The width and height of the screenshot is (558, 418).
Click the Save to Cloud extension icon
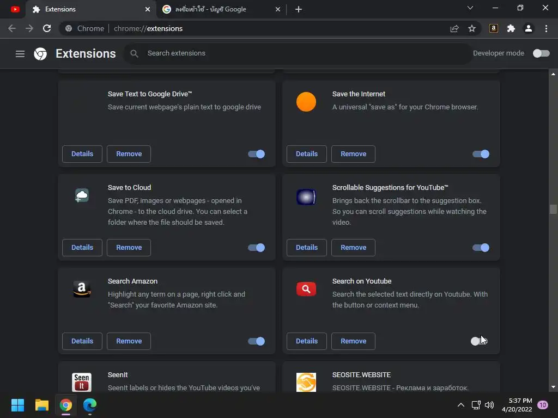(82, 195)
